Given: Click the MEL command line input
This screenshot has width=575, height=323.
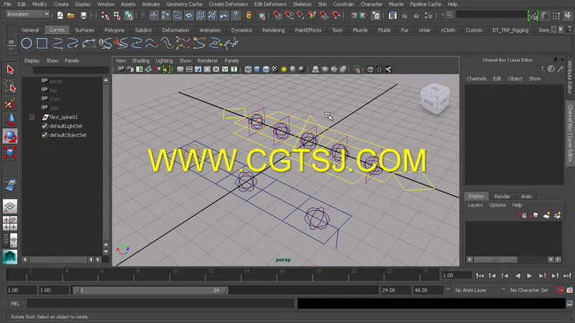Looking at the screenshot, I should pos(160,303).
